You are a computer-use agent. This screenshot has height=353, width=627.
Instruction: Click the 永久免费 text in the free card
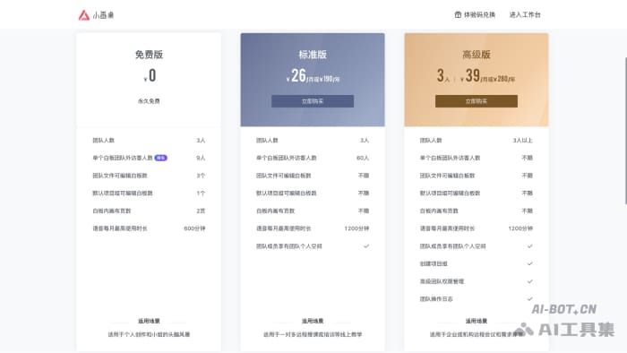click(x=149, y=101)
